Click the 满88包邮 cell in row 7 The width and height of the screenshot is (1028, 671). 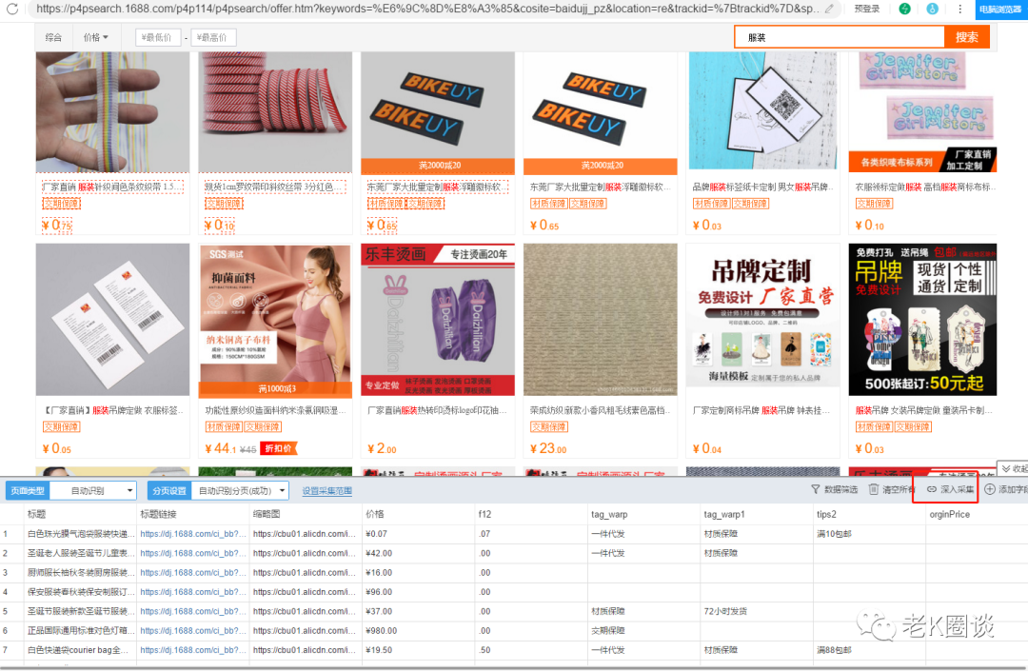pyautogui.click(x=834, y=650)
